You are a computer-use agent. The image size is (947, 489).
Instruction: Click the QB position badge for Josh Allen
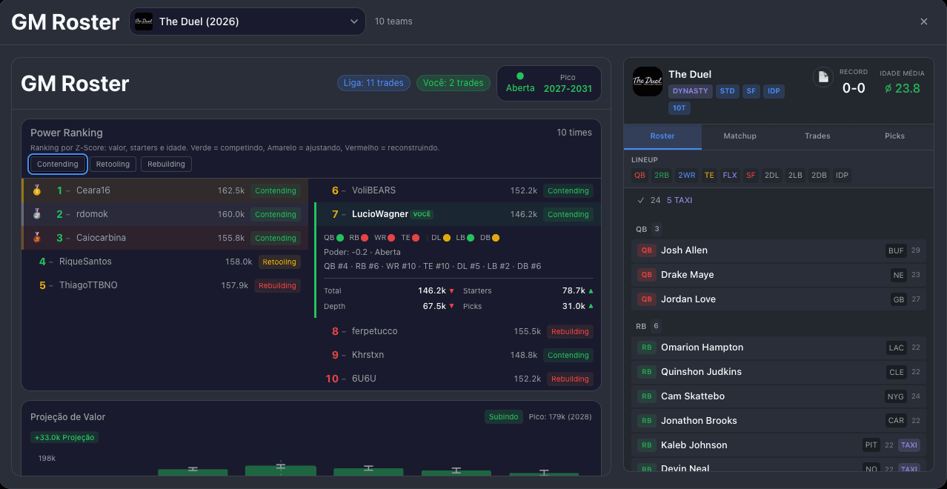[x=647, y=250]
